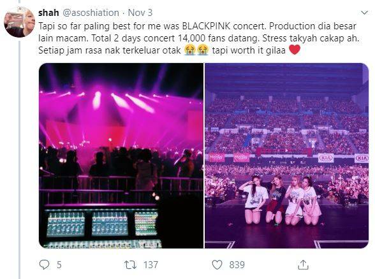
Task: Click the reply speech bubble icon
Action: coord(44,265)
